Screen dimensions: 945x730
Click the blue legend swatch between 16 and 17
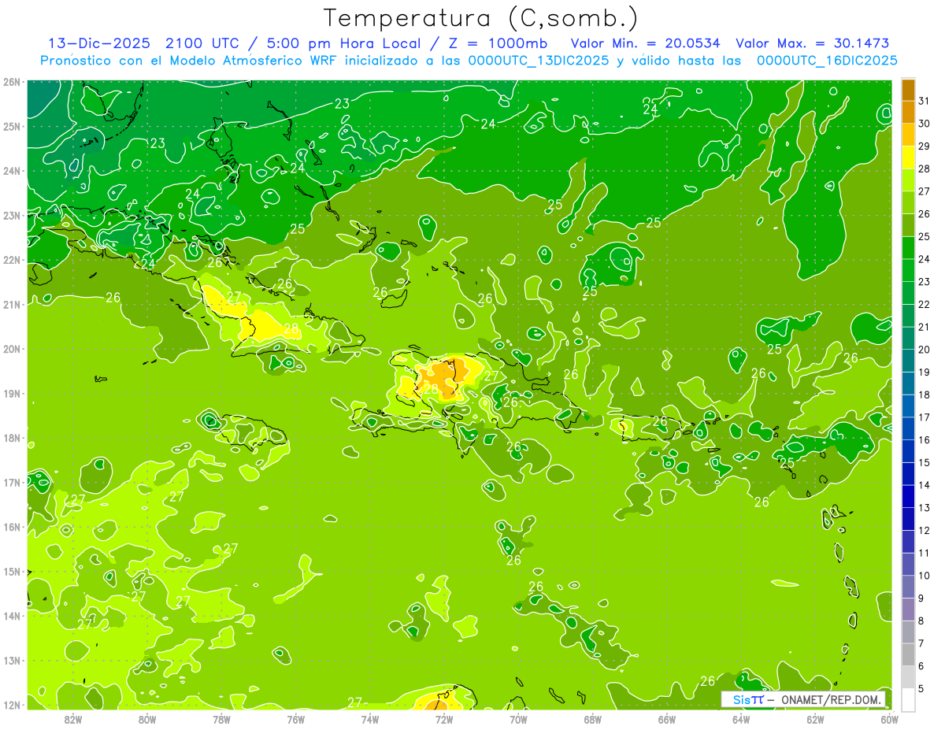908,429
